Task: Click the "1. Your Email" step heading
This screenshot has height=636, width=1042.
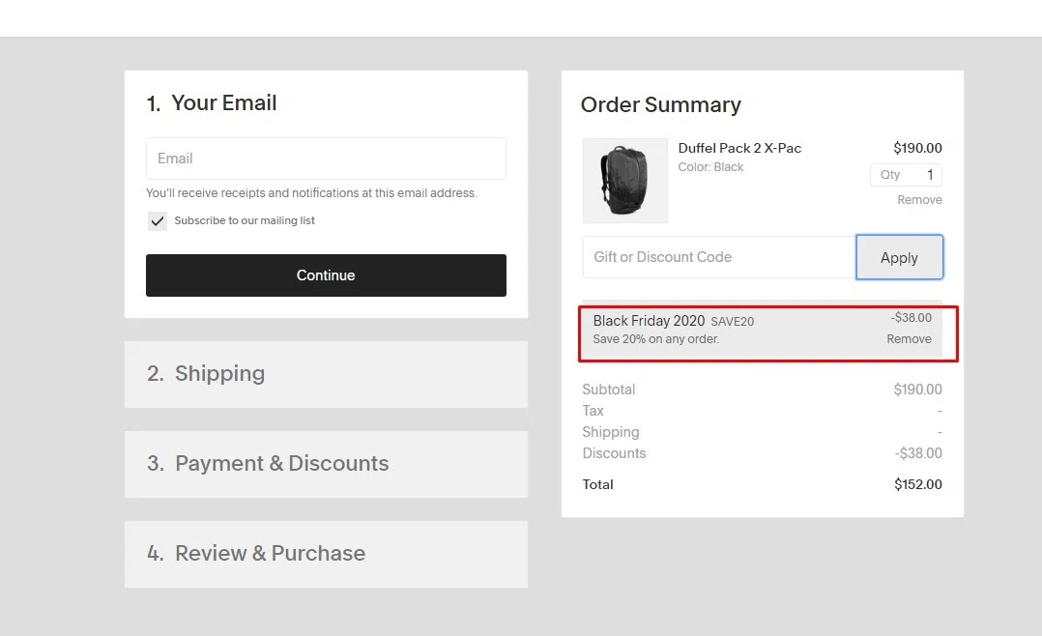Action: click(x=212, y=103)
